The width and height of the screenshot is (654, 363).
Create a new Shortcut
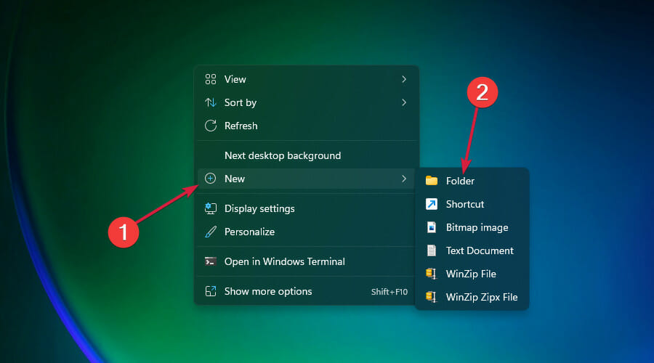pyautogui.click(x=472, y=204)
